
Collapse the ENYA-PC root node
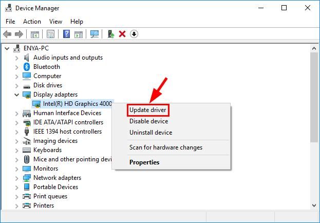(x=7, y=48)
